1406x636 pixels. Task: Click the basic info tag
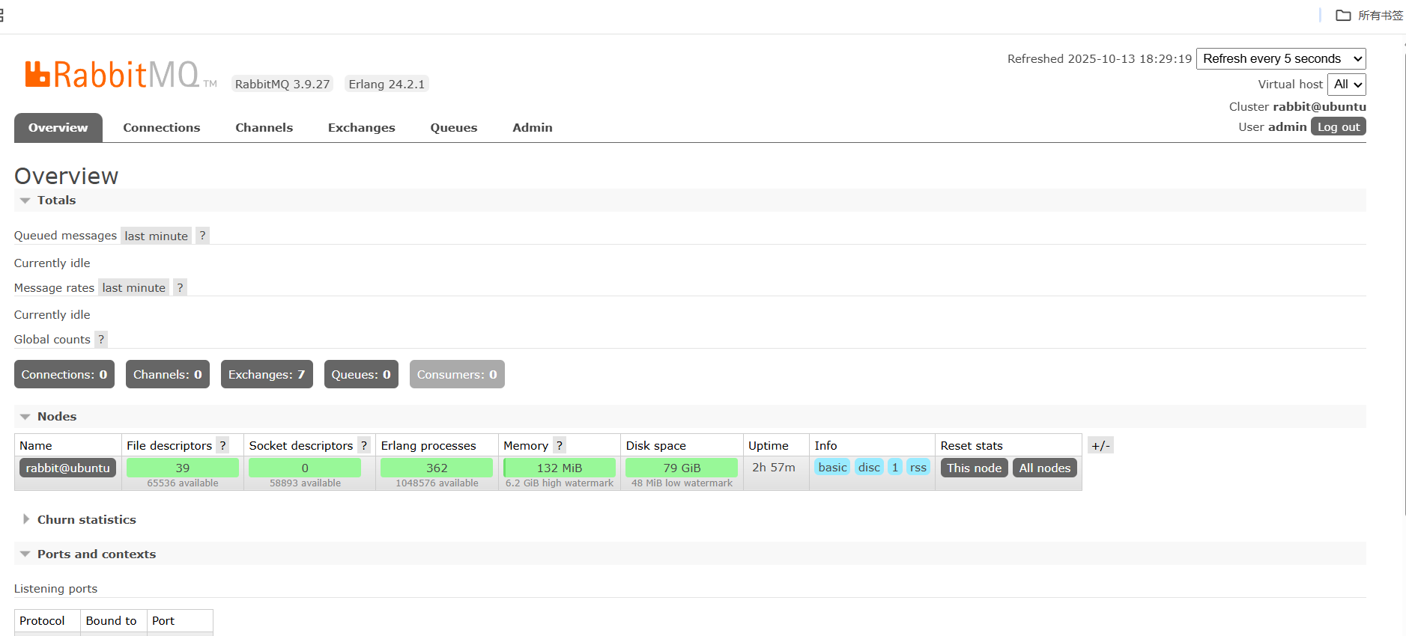coord(833,467)
